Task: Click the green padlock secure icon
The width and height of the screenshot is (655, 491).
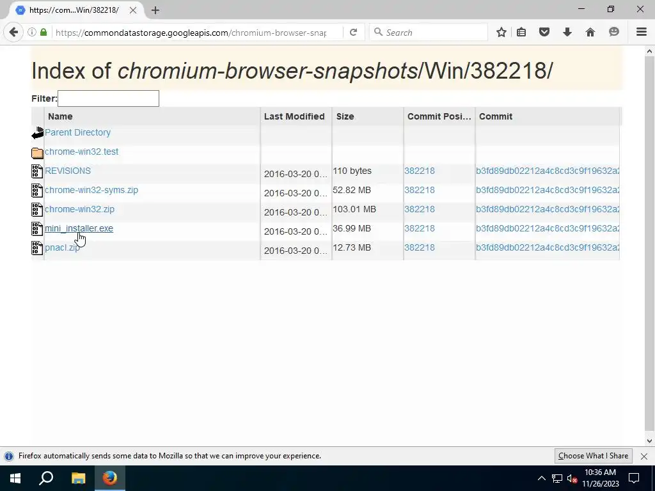Action: pyautogui.click(x=43, y=32)
